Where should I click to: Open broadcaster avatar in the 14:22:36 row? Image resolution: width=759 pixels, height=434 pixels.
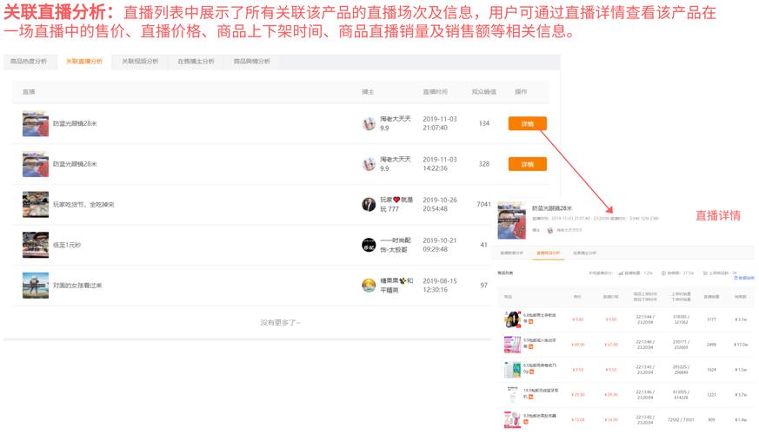click(x=369, y=164)
